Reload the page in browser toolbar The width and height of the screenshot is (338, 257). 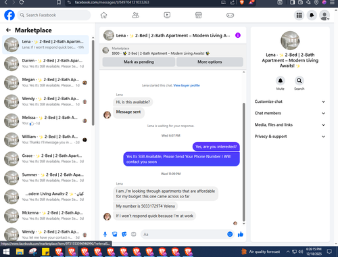22,3
